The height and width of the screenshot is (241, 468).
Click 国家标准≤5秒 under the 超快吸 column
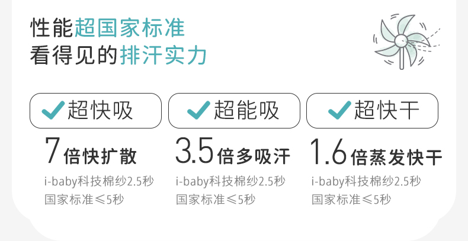[83, 200]
